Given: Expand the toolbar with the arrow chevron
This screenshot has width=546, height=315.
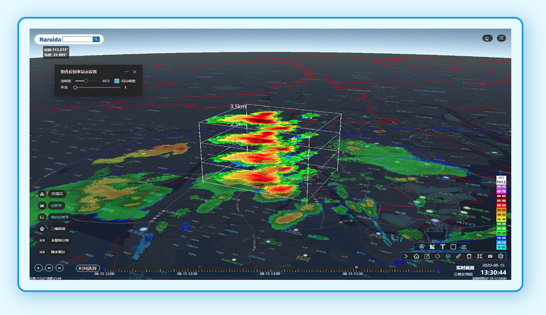Looking at the screenshot, I should click(x=406, y=257).
